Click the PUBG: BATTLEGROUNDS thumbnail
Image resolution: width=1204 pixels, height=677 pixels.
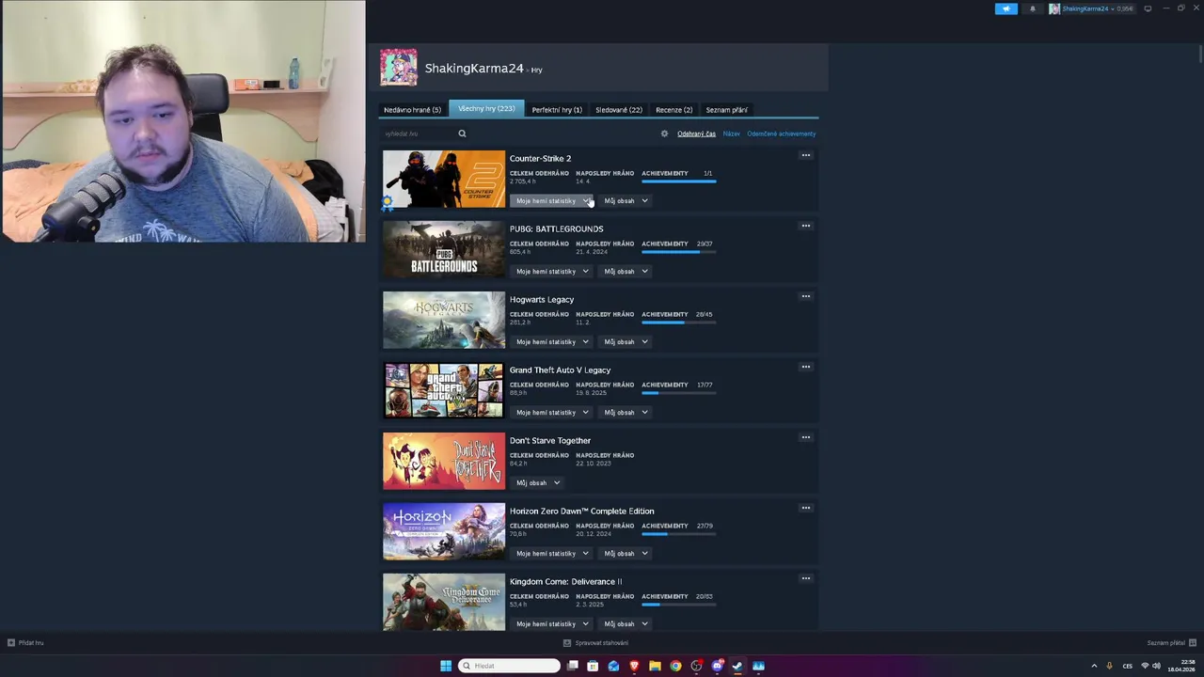[x=444, y=249]
